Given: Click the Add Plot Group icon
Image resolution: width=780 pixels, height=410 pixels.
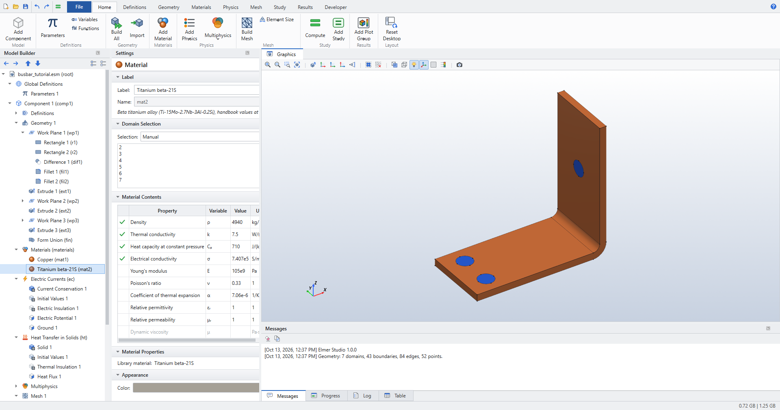Looking at the screenshot, I should [x=364, y=29].
